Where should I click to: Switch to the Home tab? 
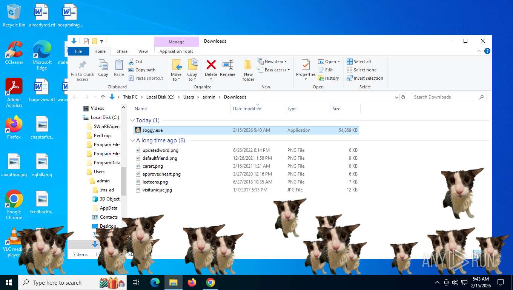click(100, 51)
